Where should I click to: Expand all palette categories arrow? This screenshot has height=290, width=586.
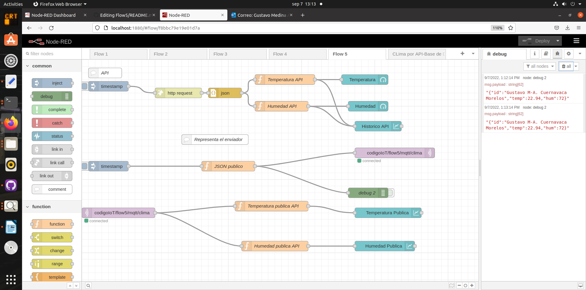(76, 286)
